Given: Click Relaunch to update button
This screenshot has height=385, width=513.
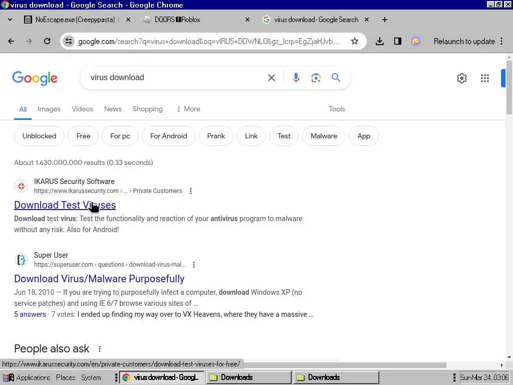Looking at the screenshot, I should tap(464, 41).
